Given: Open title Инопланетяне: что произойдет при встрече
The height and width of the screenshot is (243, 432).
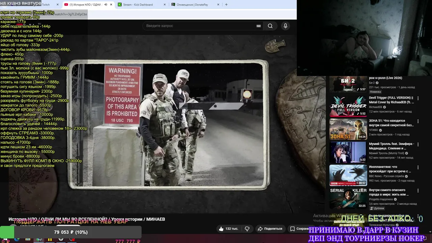Looking at the screenshot, I should point(390,169).
